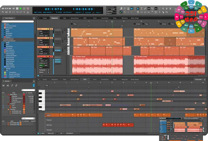The width and height of the screenshot is (208, 141).
Task: Select the Zoom magnifier tool
Action: 163,9
